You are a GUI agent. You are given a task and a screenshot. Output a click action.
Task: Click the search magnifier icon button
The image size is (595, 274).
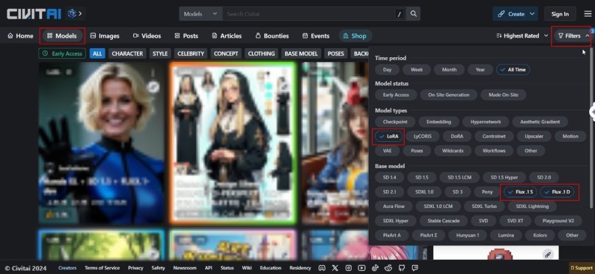click(414, 14)
